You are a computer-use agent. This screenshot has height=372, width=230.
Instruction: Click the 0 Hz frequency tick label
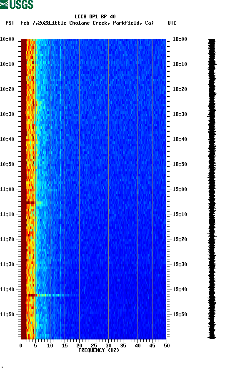pyautogui.click(x=21, y=346)
